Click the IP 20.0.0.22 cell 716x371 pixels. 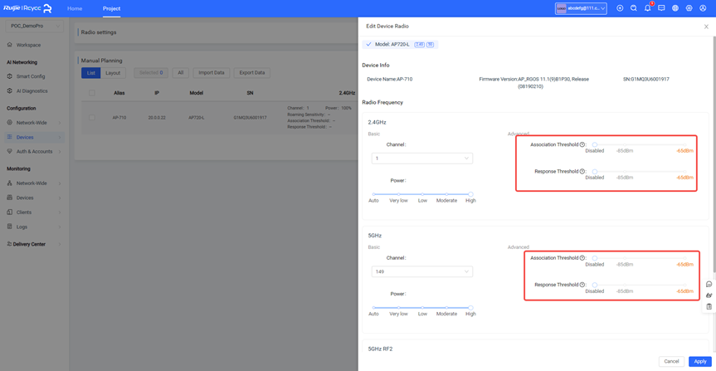coord(157,117)
